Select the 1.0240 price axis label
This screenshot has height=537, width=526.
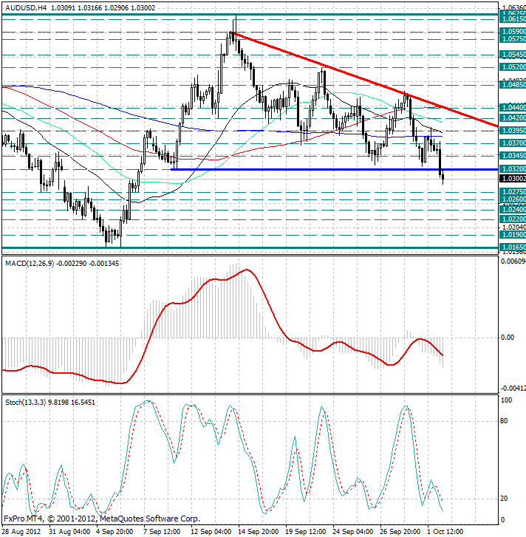pos(513,210)
